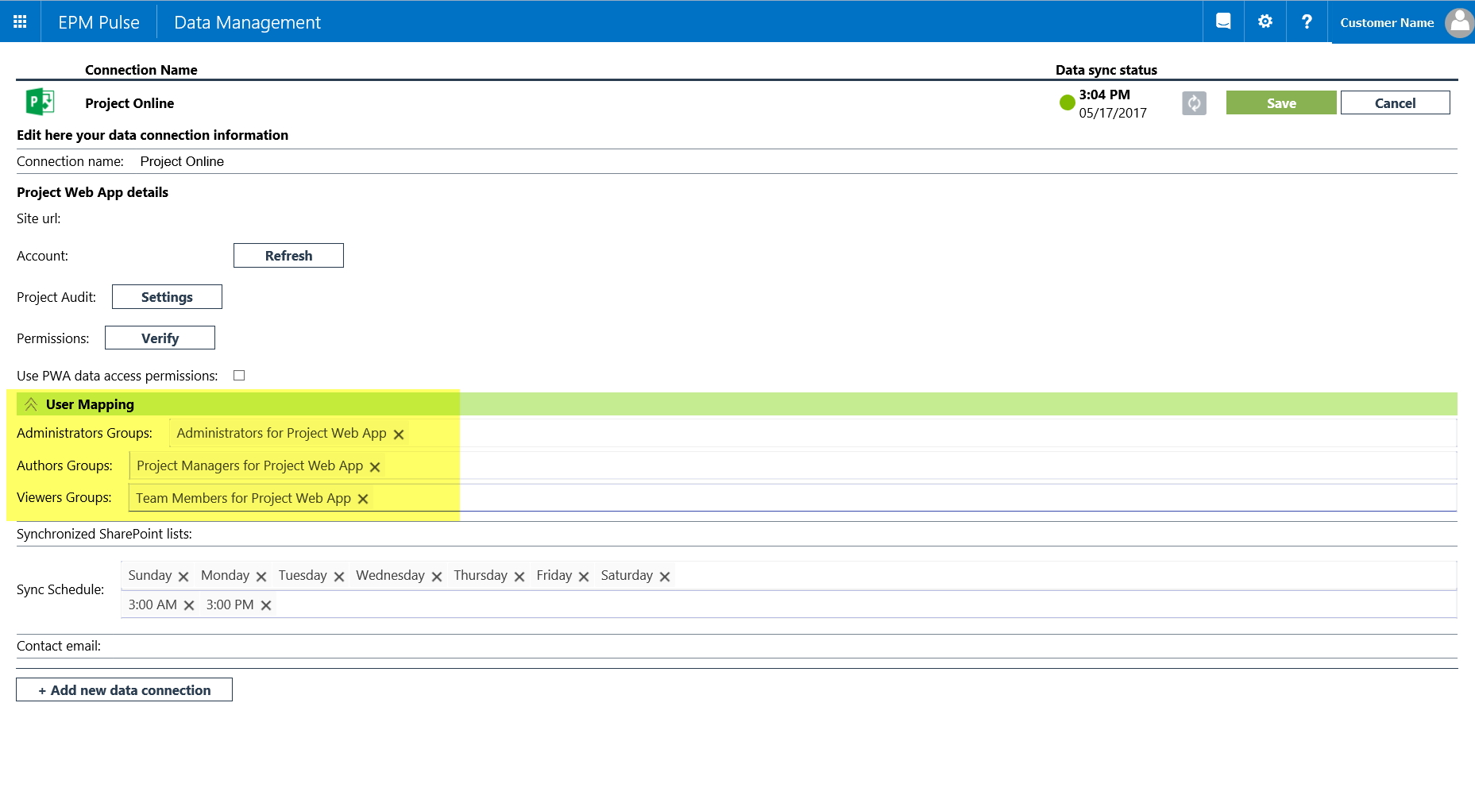Click the Connection name value Project Online

[x=182, y=161]
